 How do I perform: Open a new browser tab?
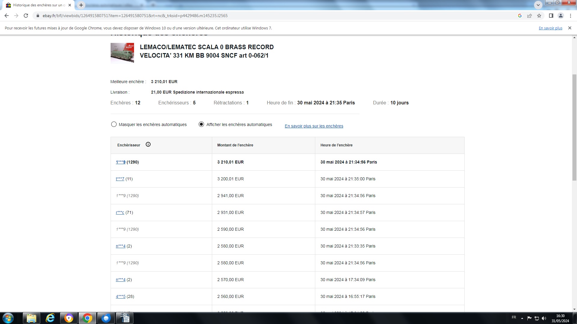tap(81, 5)
